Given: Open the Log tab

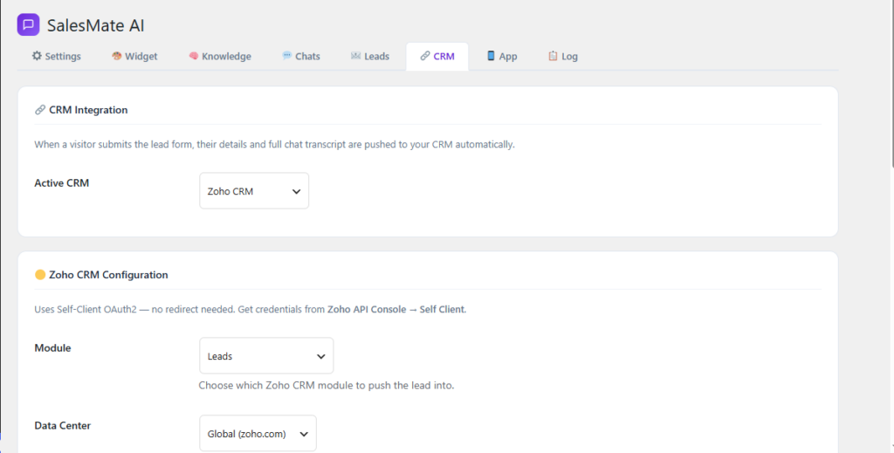Looking at the screenshot, I should pyautogui.click(x=563, y=57).
